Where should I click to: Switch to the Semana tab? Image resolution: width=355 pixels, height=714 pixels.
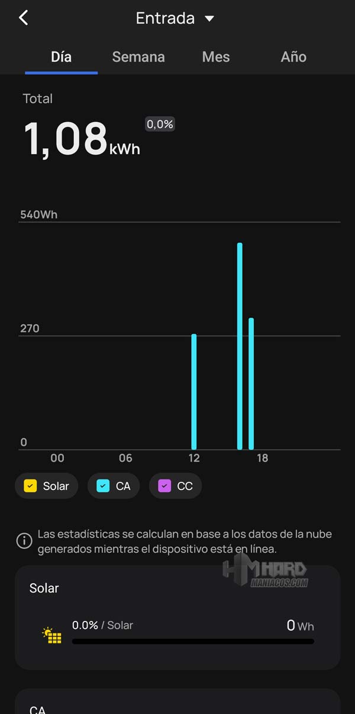pos(138,57)
